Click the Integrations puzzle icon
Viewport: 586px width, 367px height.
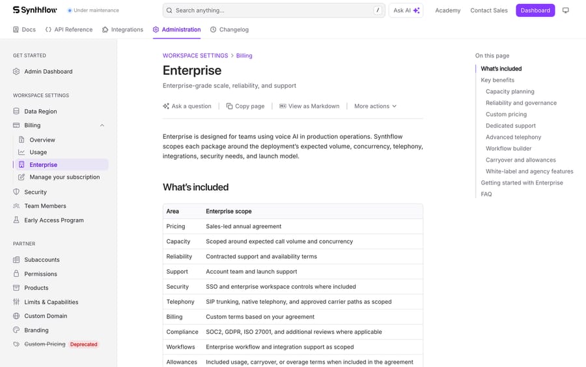tap(105, 29)
